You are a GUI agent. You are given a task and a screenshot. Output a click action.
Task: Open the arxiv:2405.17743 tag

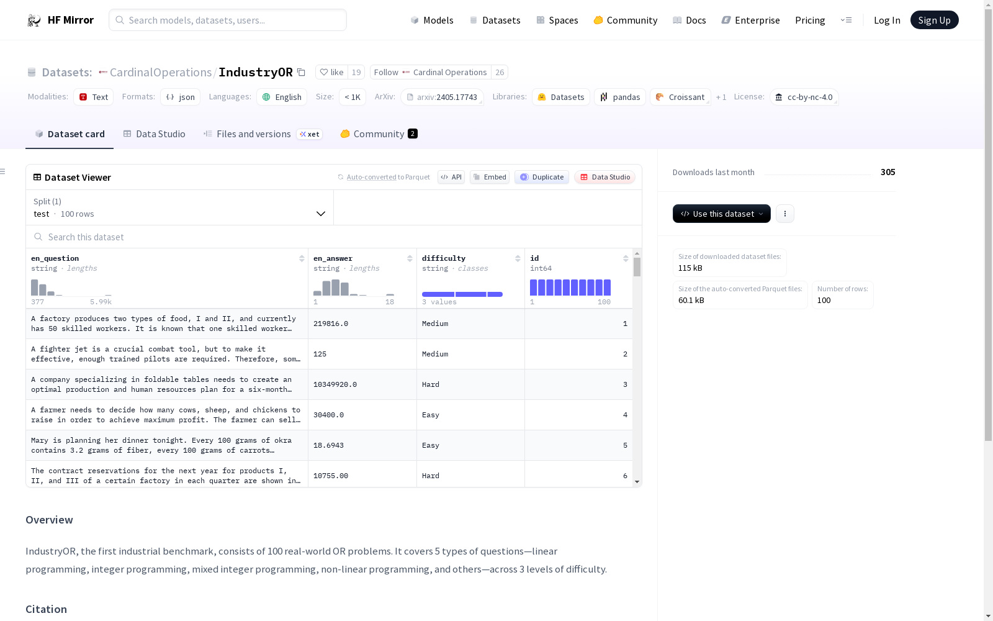[442, 97]
